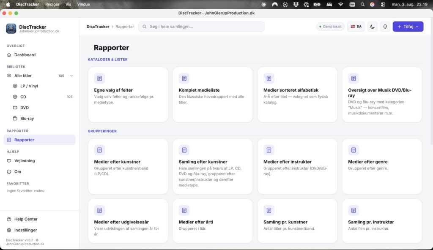This screenshot has height=250, width=433.
Task: Collapse the Alle titler chevron
Action: point(71,76)
